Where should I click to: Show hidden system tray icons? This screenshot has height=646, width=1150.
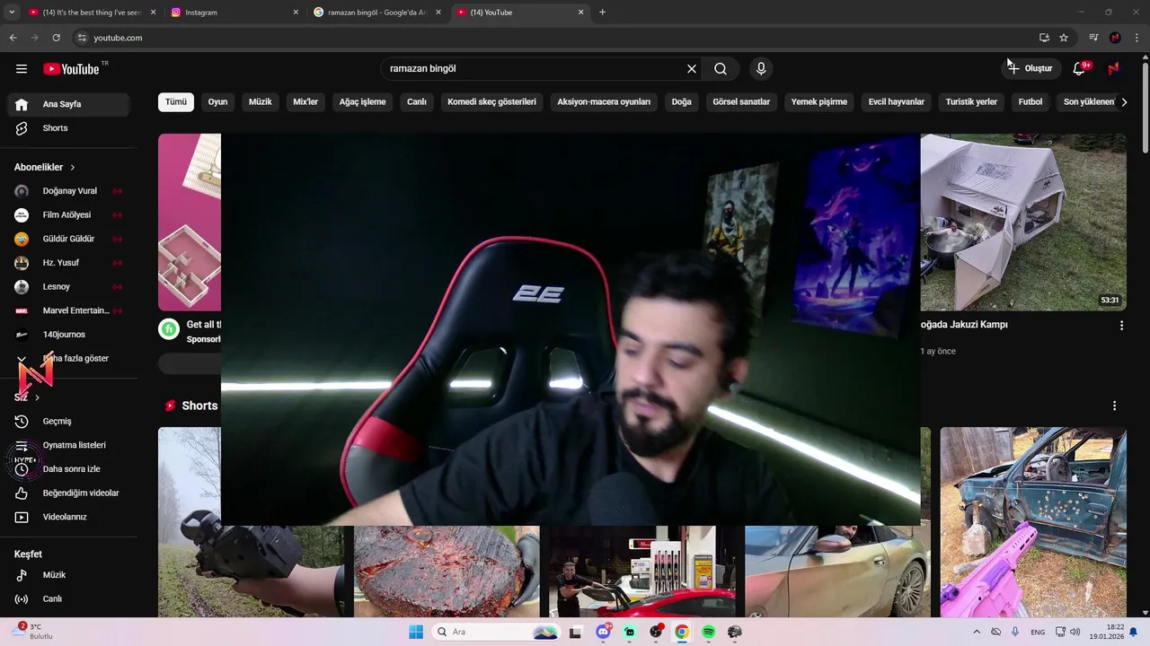tap(977, 632)
